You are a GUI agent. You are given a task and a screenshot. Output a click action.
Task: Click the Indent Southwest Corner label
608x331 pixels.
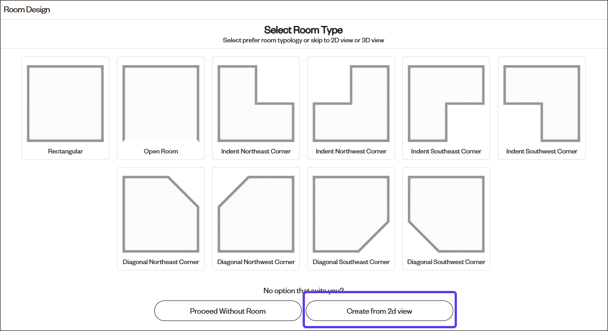[542, 151]
